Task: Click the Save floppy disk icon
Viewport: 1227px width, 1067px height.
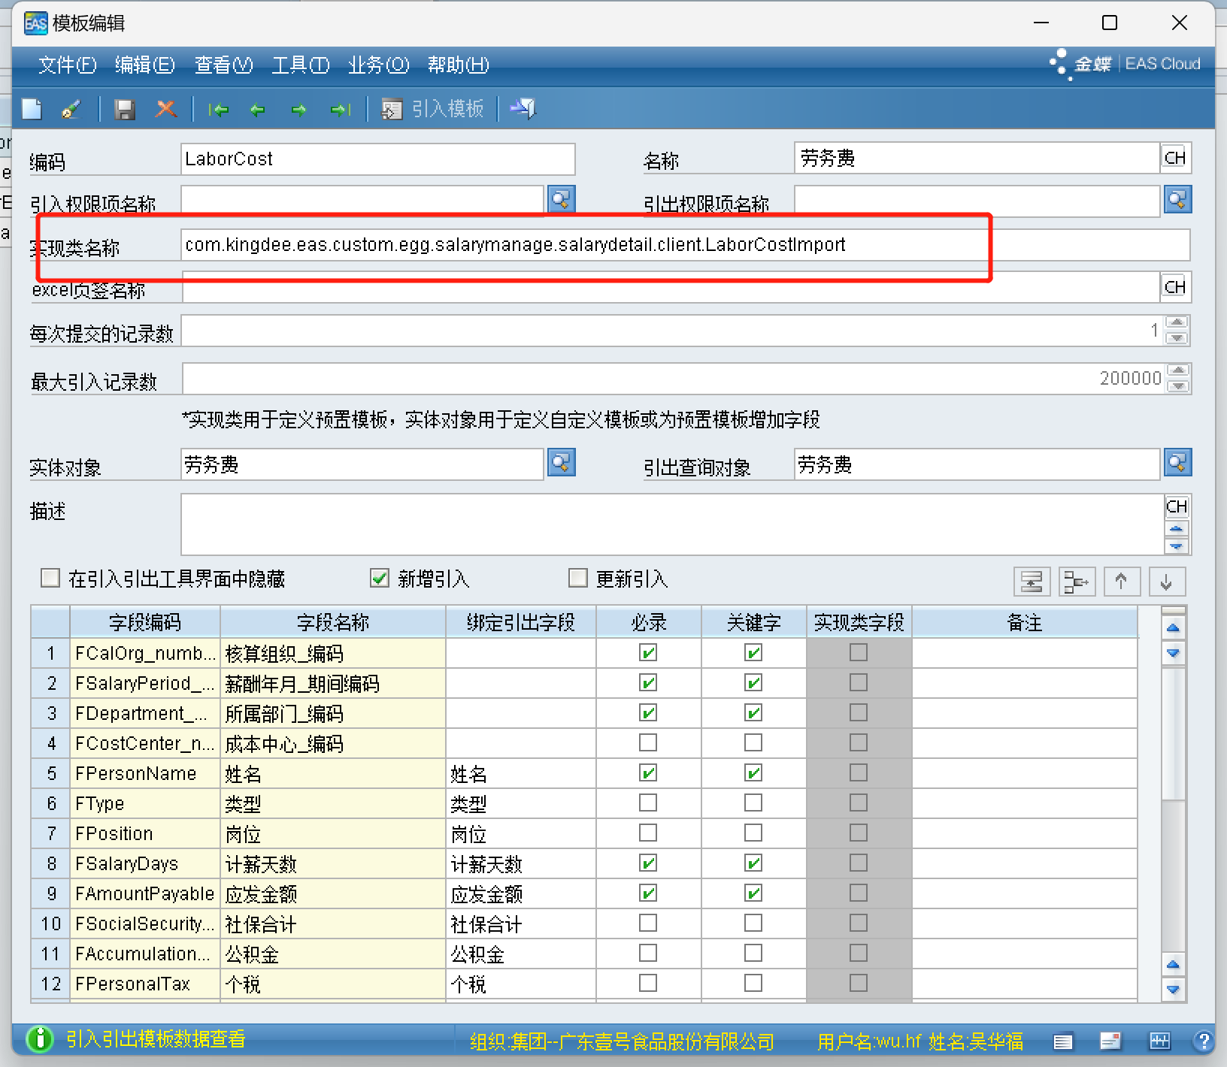Action: tap(125, 110)
